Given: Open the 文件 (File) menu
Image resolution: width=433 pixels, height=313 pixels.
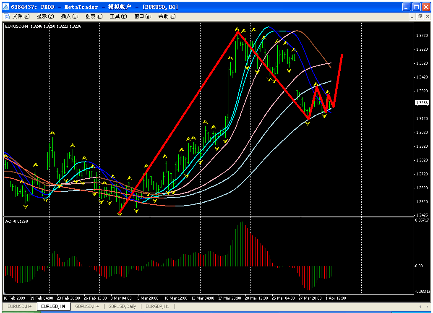Looking at the screenshot, I should 21,16.
